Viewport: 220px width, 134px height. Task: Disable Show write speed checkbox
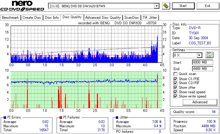click(x=175, y=96)
